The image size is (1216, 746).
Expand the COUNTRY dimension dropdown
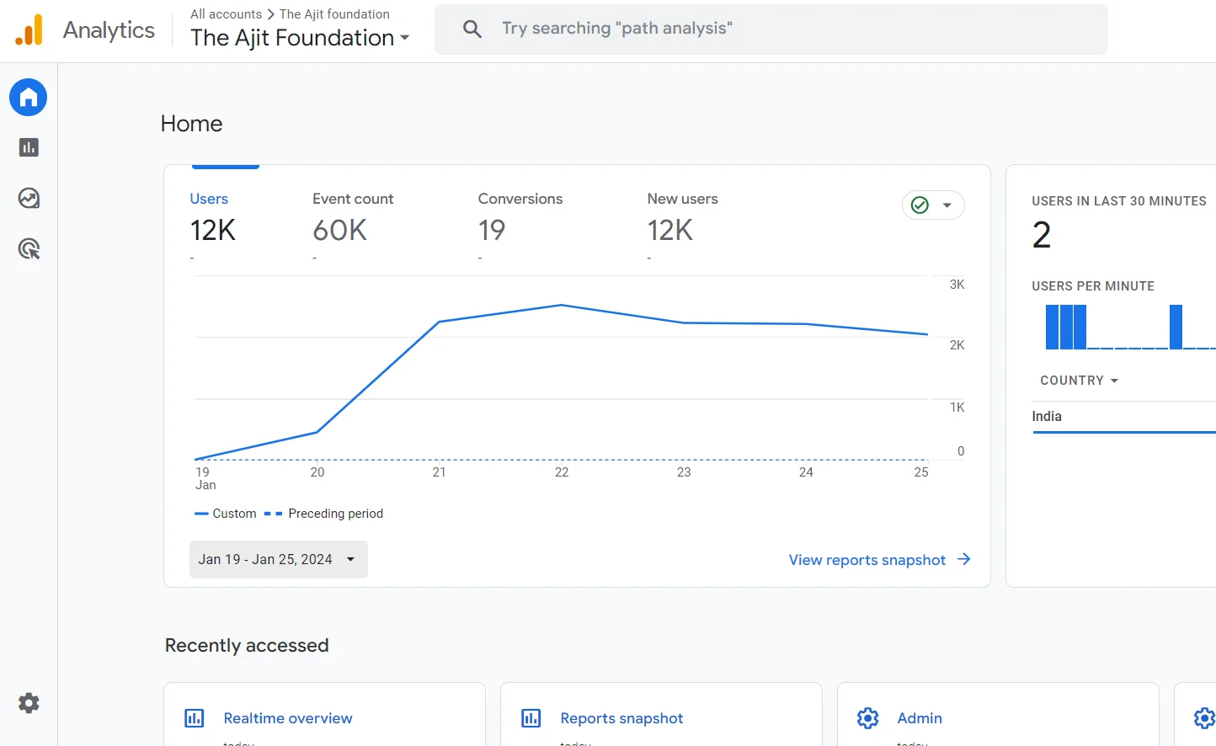(x=1079, y=381)
